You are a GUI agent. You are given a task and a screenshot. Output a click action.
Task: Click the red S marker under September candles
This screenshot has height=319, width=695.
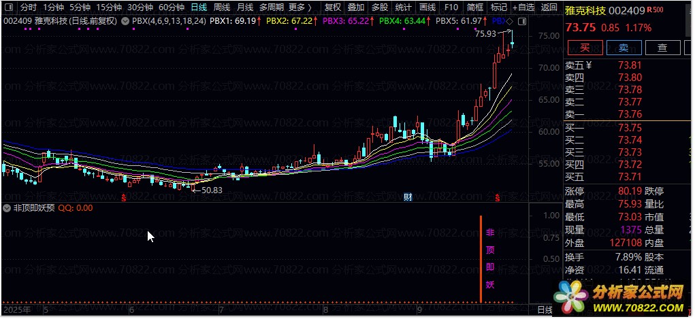[498, 198]
